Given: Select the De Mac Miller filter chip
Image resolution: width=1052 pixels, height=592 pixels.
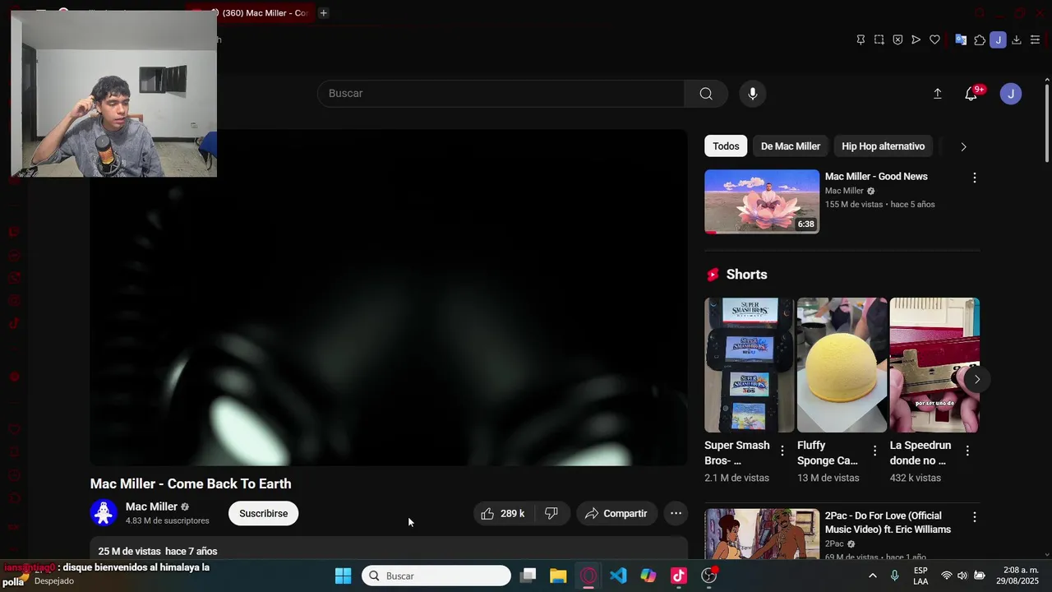Looking at the screenshot, I should pyautogui.click(x=791, y=146).
